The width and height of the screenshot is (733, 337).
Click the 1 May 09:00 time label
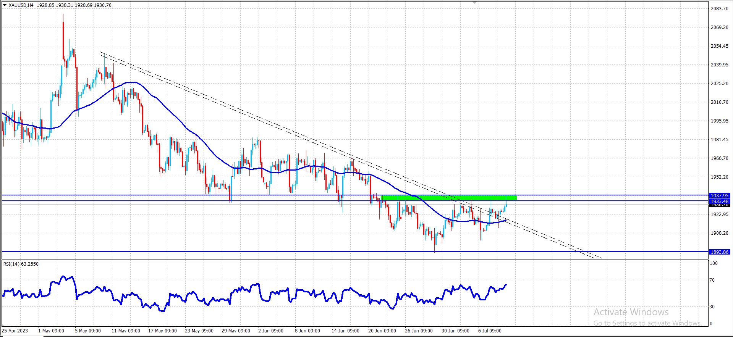[51, 331]
